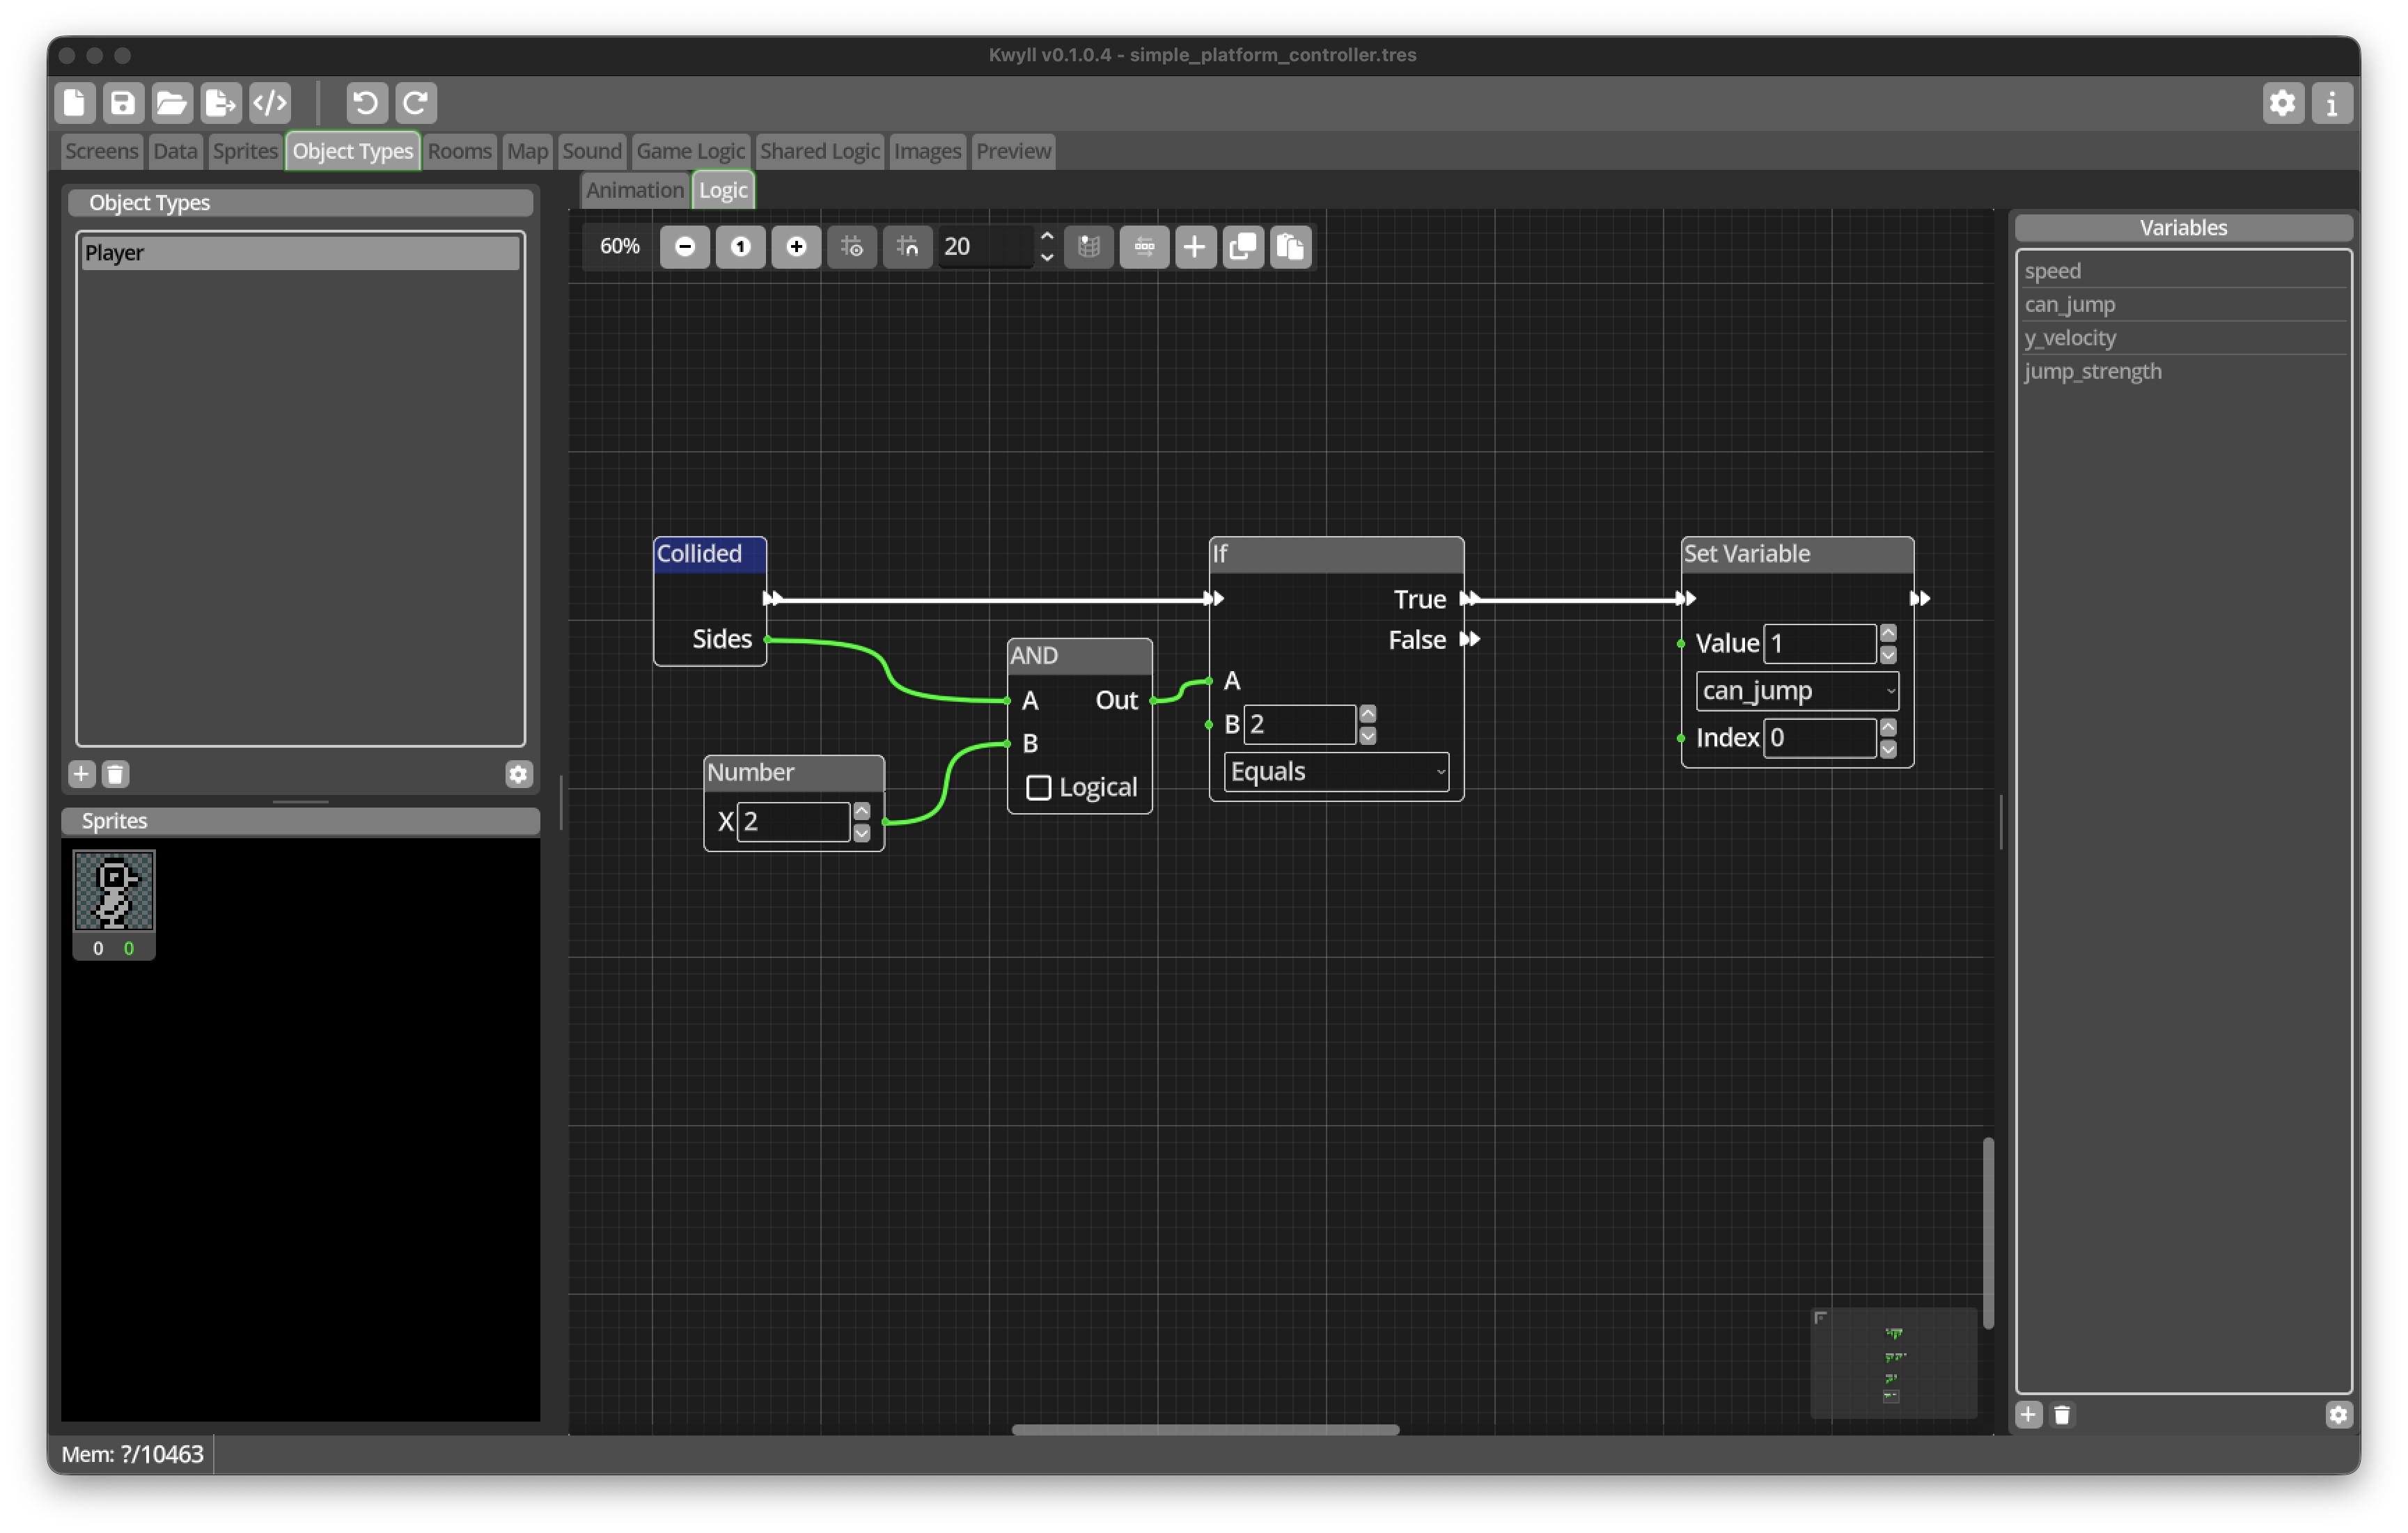
Task: Open a project with the folder icon
Action: coord(172,103)
